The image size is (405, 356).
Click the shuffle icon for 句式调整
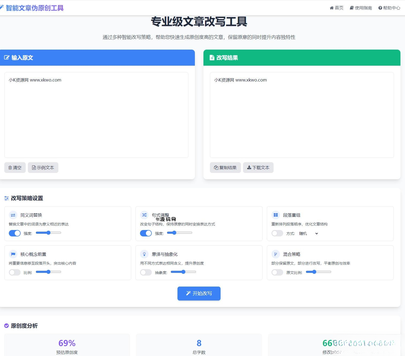144,215
